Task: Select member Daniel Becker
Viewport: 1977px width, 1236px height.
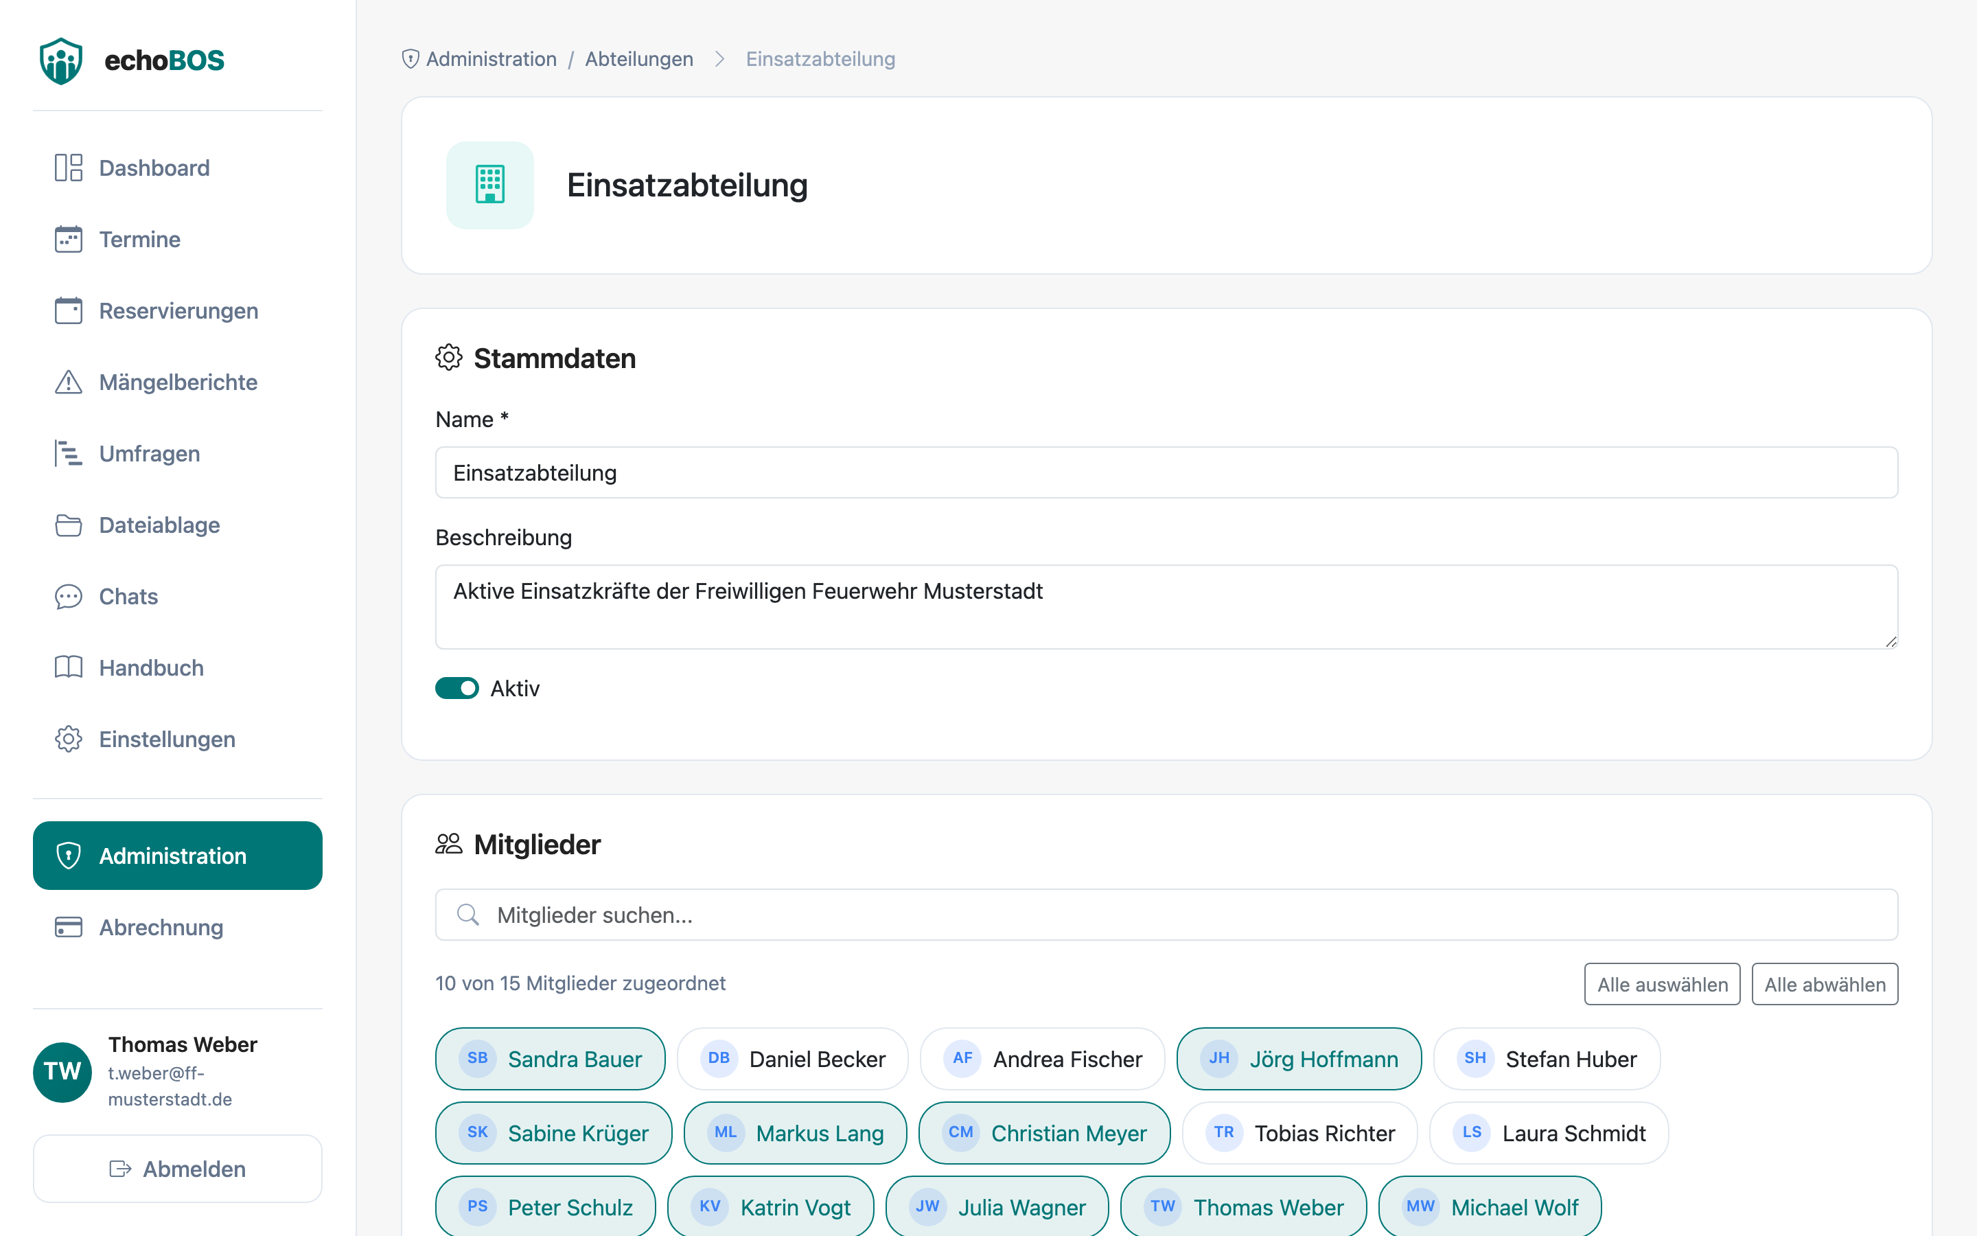Action: [x=792, y=1059]
